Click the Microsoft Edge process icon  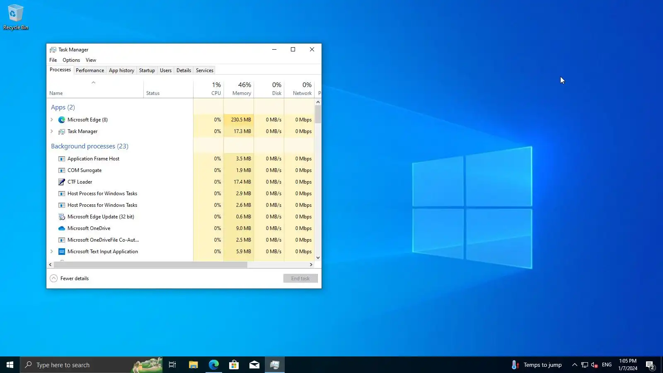click(x=62, y=120)
